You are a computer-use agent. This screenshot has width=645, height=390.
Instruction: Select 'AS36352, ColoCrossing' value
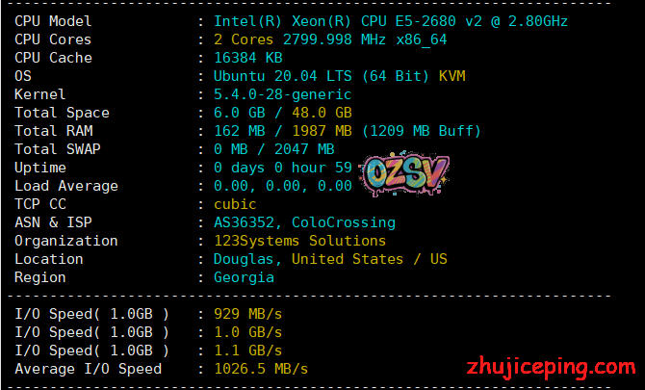304,222
